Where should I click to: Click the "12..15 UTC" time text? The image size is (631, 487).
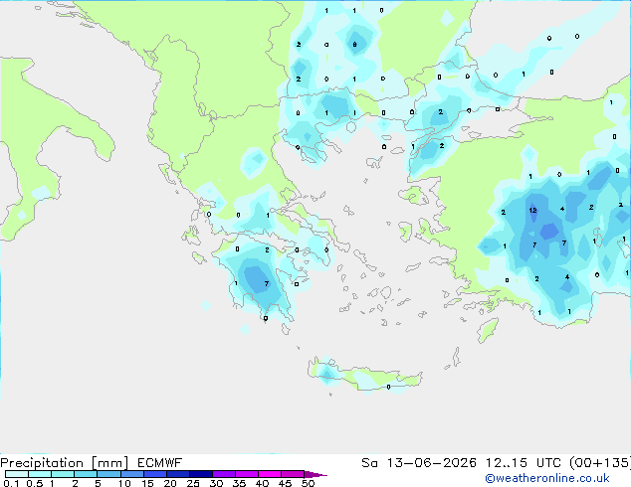[x=524, y=463]
